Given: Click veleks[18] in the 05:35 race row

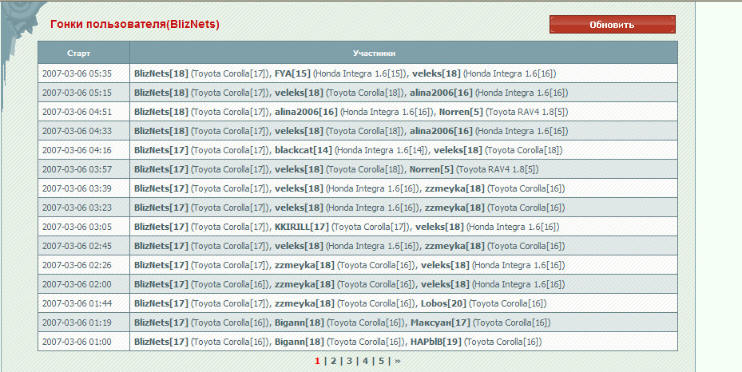Looking at the screenshot, I should [x=436, y=73].
